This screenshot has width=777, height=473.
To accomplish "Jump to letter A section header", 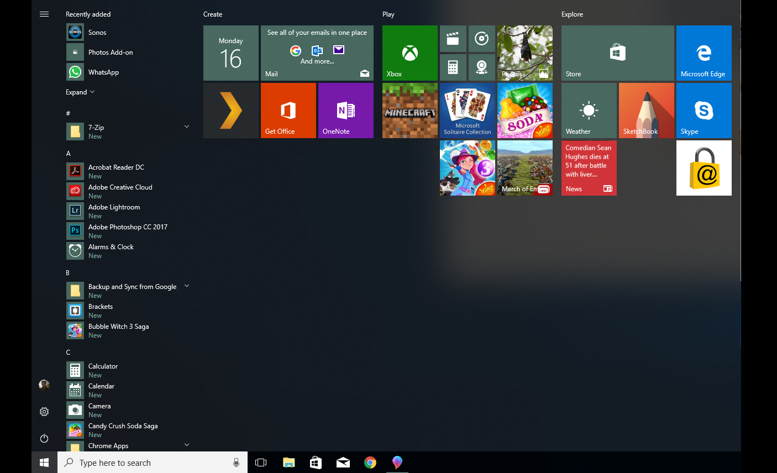I will click(x=69, y=154).
